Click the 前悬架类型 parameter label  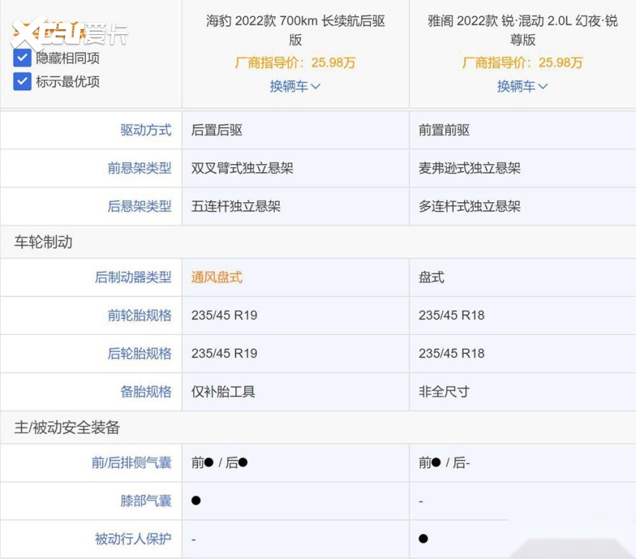tap(139, 168)
